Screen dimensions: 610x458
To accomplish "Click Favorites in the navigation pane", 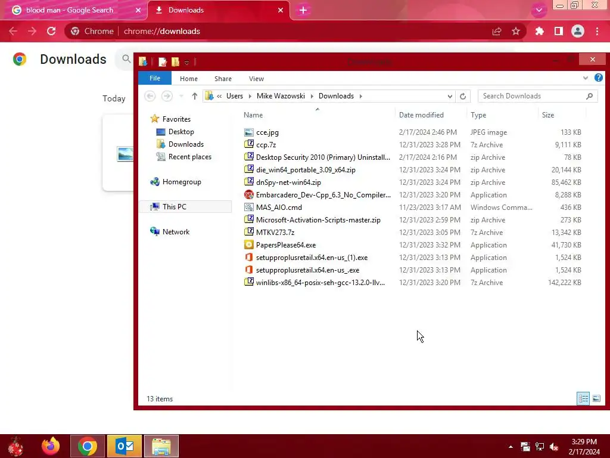I will pyautogui.click(x=176, y=119).
